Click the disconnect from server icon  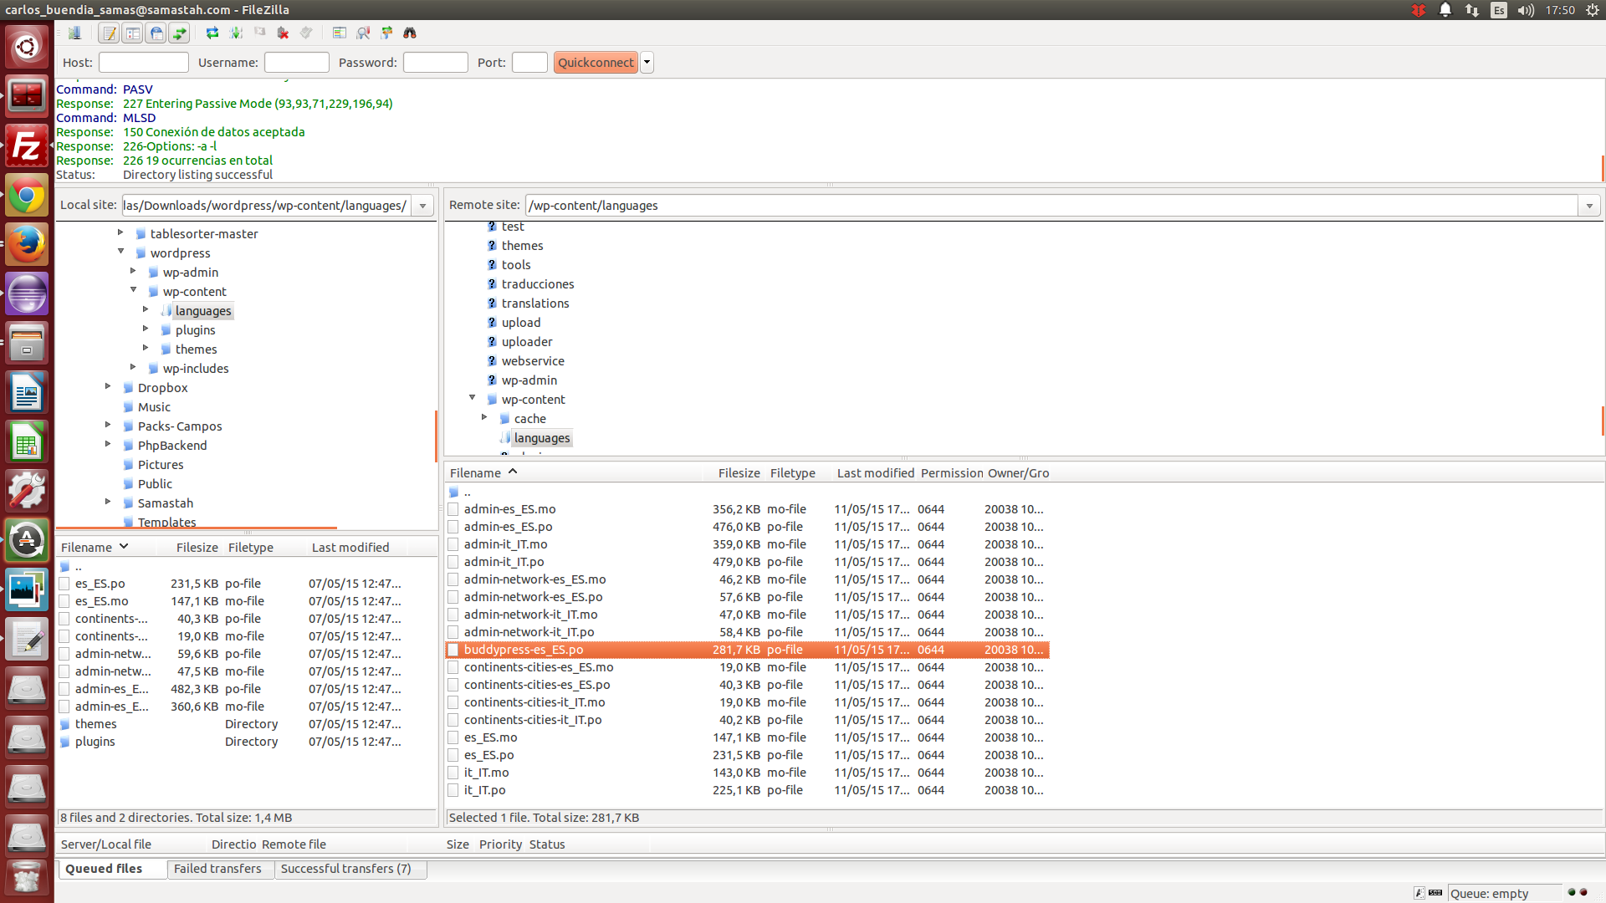click(x=283, y=33)
